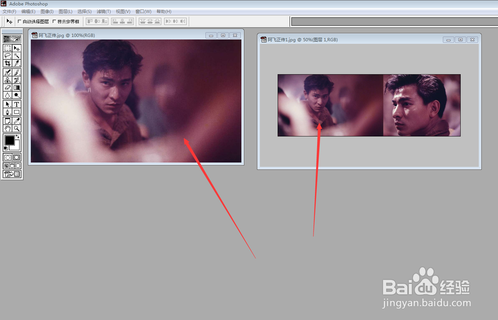Open the 图像(I) menu
Screen dimensions: 498x320
point(47,12)
